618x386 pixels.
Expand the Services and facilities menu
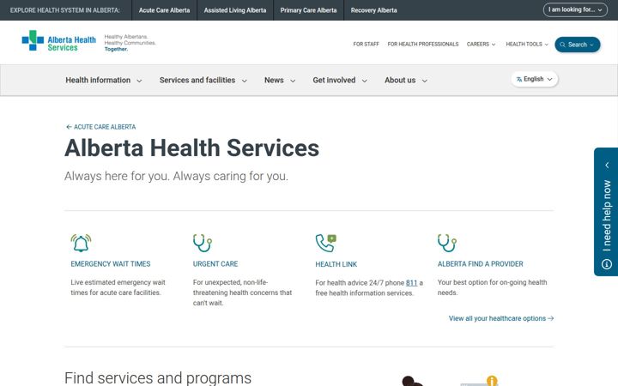point(203,81)
